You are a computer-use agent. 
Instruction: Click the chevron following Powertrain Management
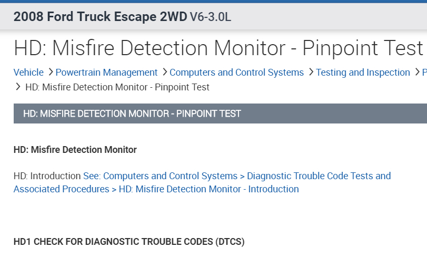[x=164, y=73]
